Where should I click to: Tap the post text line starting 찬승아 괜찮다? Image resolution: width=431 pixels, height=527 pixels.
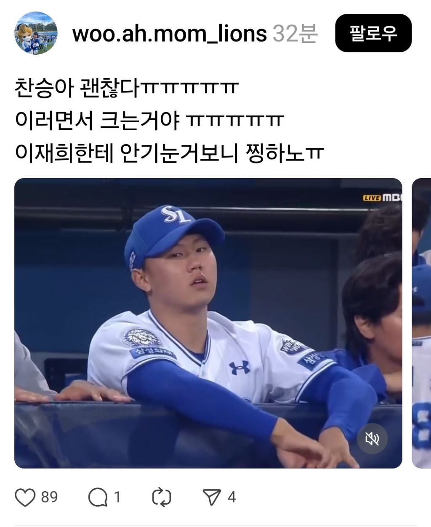click(x=126, y=88)
